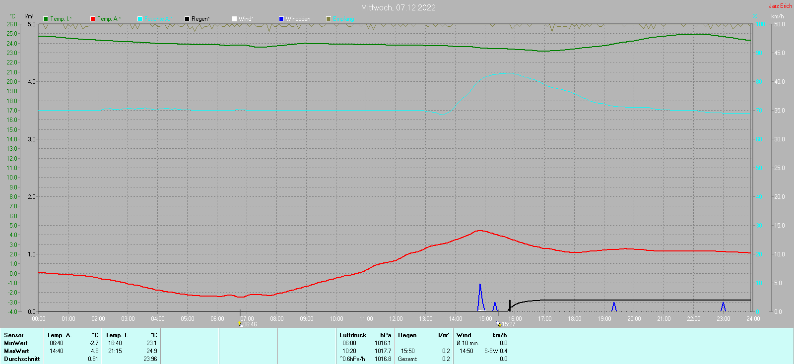
Task: Click the outdoor average value '0.81'
Action: 93,359
